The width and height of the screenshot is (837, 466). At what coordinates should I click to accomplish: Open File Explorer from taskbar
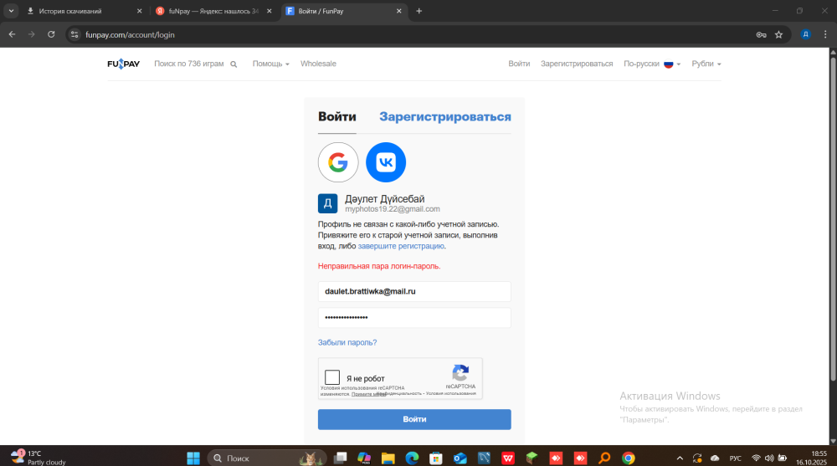(x=388, y=458)
